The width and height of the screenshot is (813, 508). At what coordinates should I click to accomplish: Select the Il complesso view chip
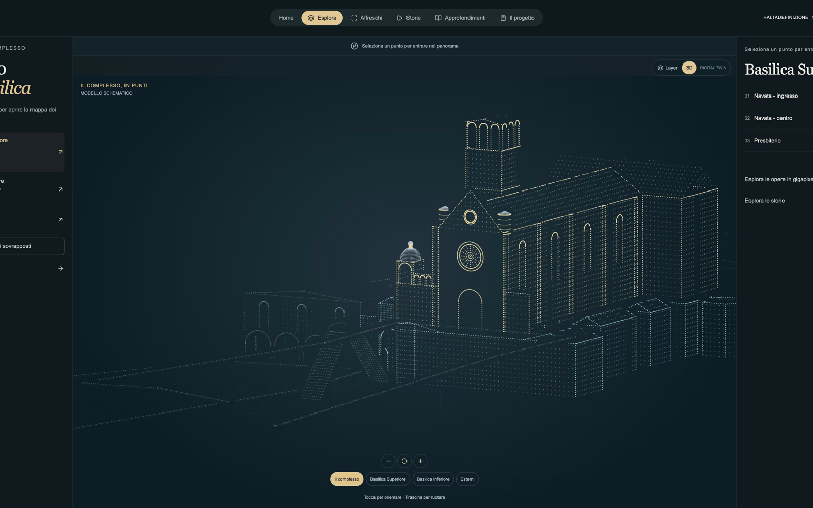pyautogui.click(x=347, y=479)
